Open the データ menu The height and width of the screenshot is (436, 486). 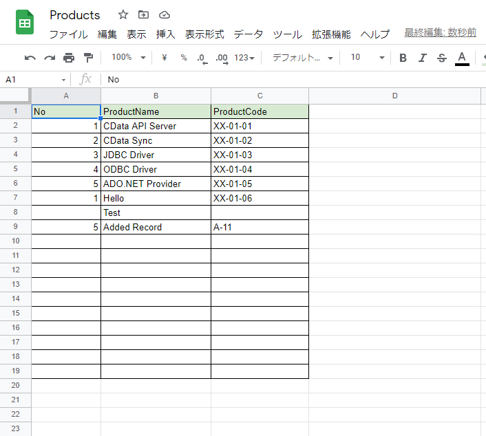click(249, 34)
